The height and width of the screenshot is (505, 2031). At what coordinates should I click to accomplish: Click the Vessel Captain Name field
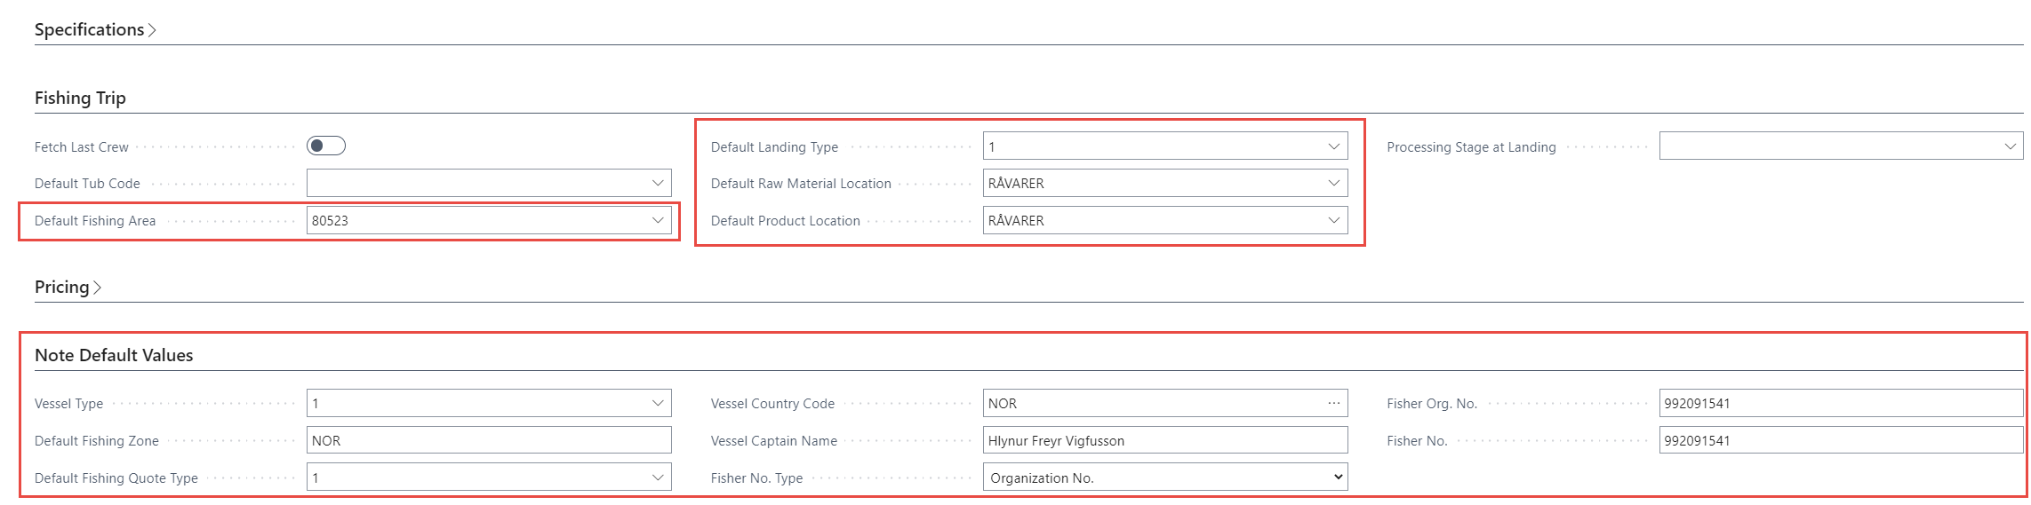(x=1164, y=441)
